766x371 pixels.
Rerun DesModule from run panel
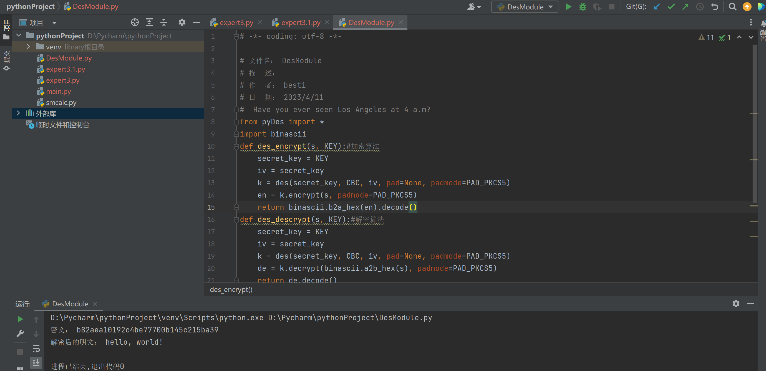tap(20, 319)
